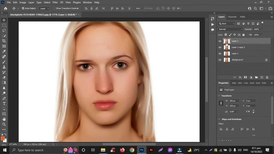Select the Frame tool
The width and height of the screenshot is (274, 154).
(4, 46)
